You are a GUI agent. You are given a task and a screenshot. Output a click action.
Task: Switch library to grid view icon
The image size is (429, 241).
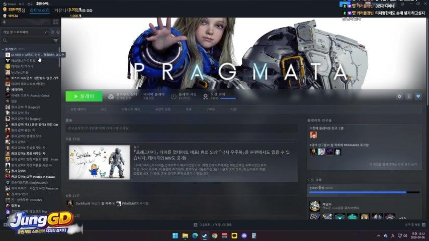[56, 22]
